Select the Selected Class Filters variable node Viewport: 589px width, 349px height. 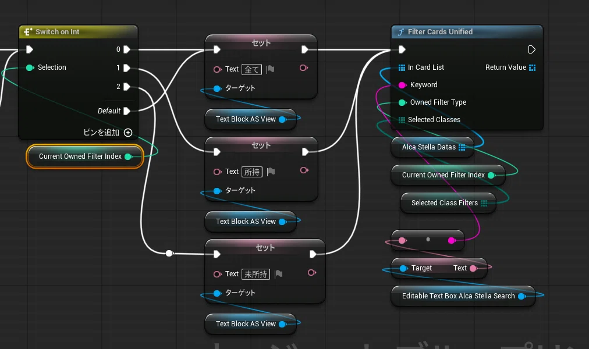(x=448, y=203)
